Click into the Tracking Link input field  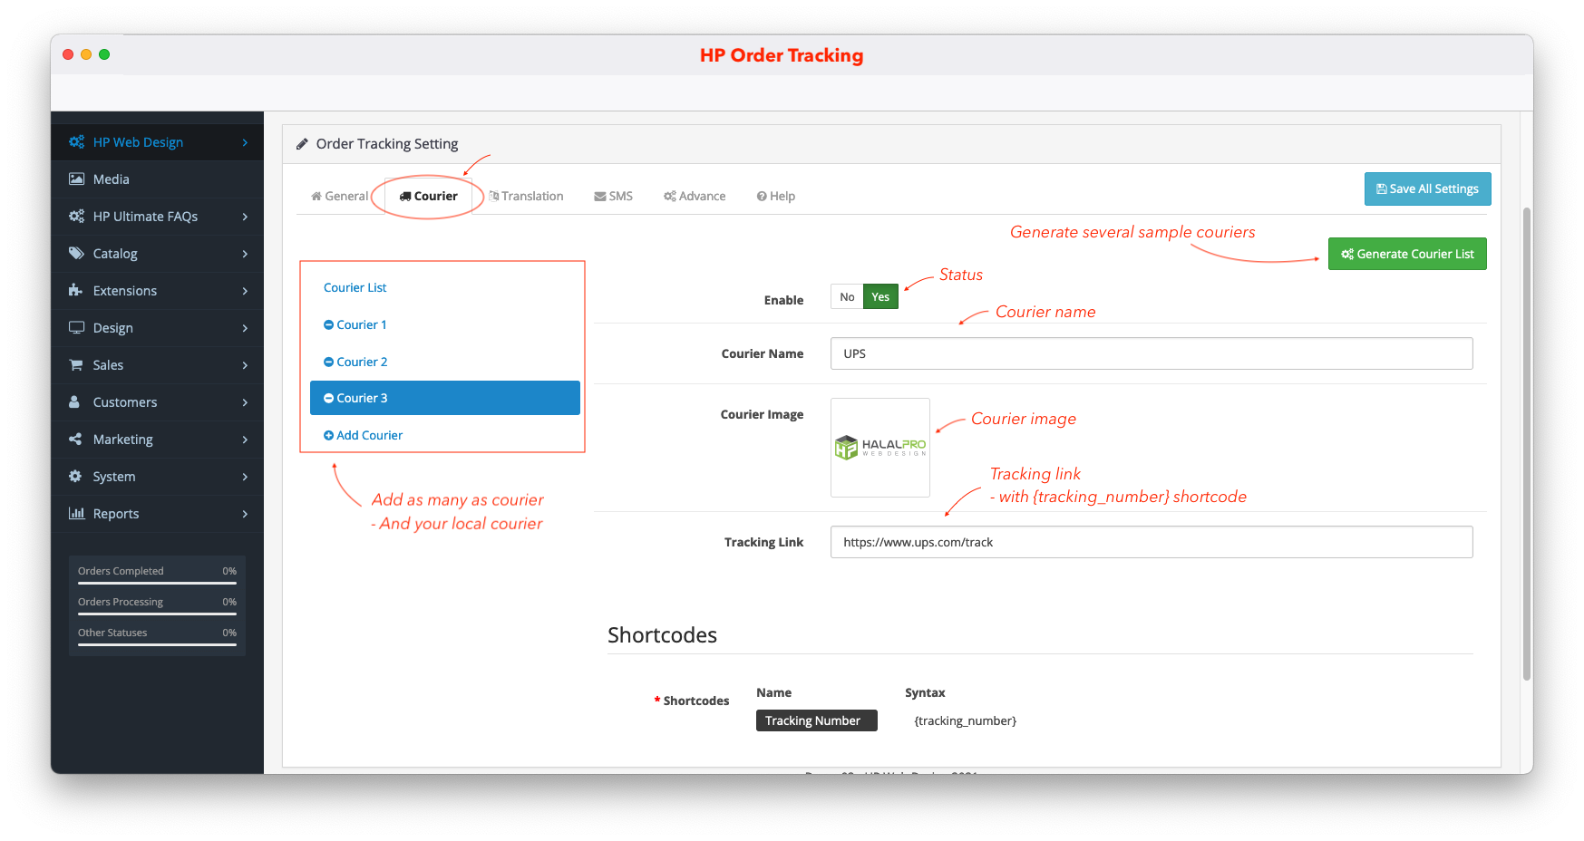(x=1151, y=543)
